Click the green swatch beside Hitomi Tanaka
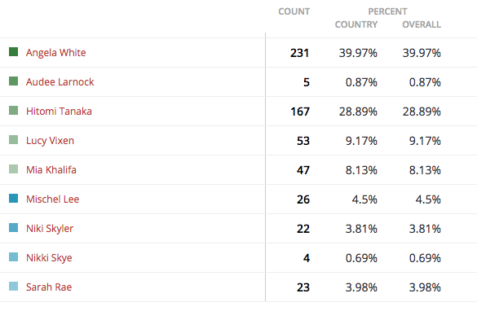This screenshot has height=311, width=477. [13, 110]
